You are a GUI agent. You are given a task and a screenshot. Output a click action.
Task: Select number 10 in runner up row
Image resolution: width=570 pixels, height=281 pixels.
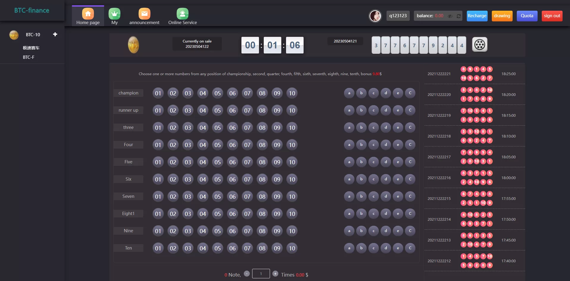(292, 110)
